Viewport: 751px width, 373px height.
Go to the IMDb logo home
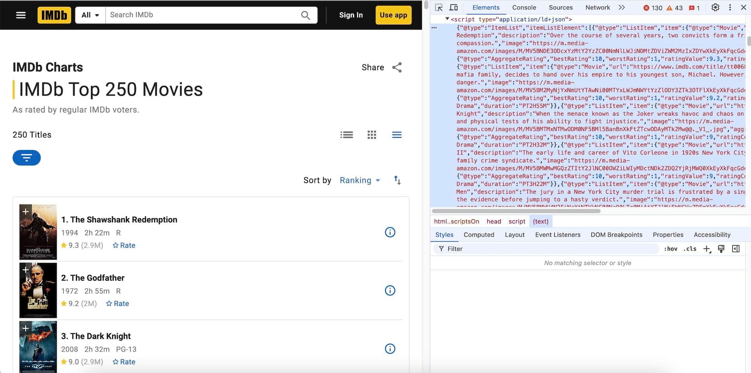(x=54, y=15)
